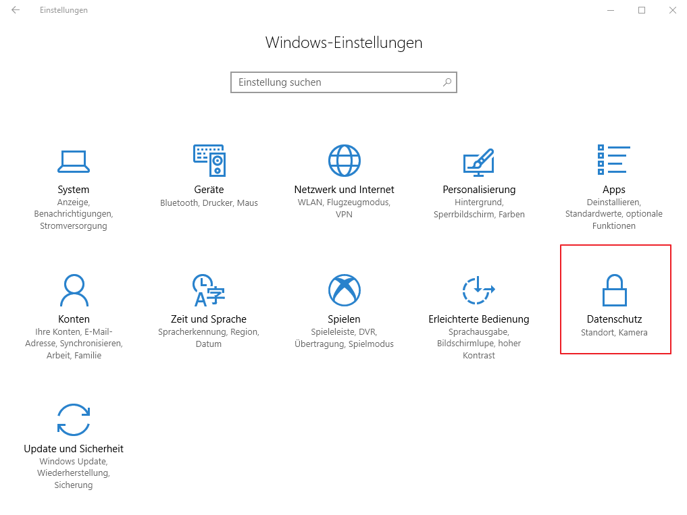
Task: Click the Update und Sicherheit label
Action: 74,449
